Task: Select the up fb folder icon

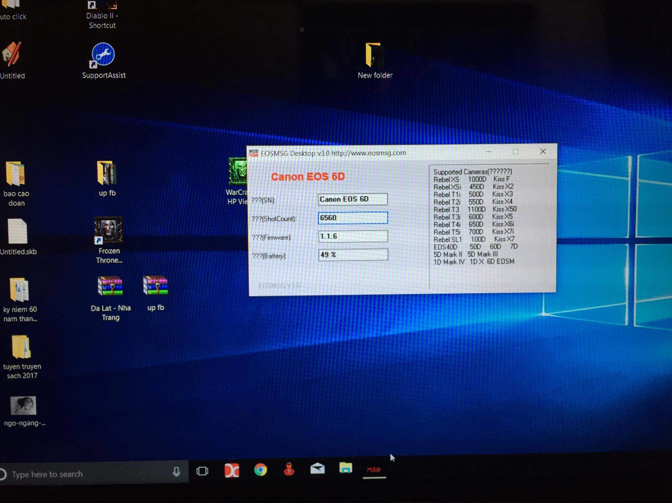Action: [x=107, y=173]
